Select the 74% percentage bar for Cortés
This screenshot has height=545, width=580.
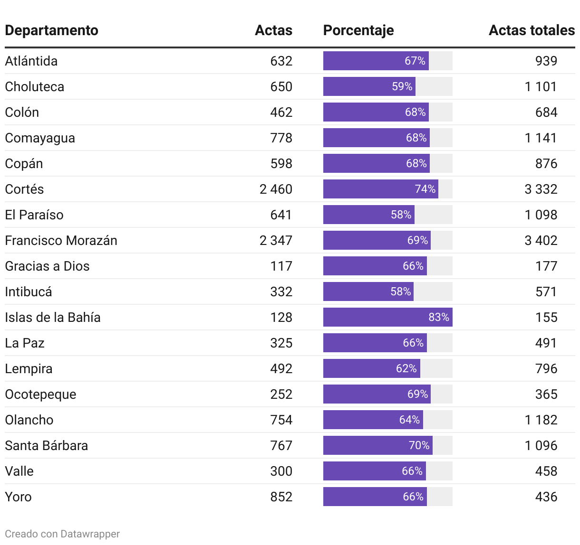pyautogui.click(x=380, y=189)
